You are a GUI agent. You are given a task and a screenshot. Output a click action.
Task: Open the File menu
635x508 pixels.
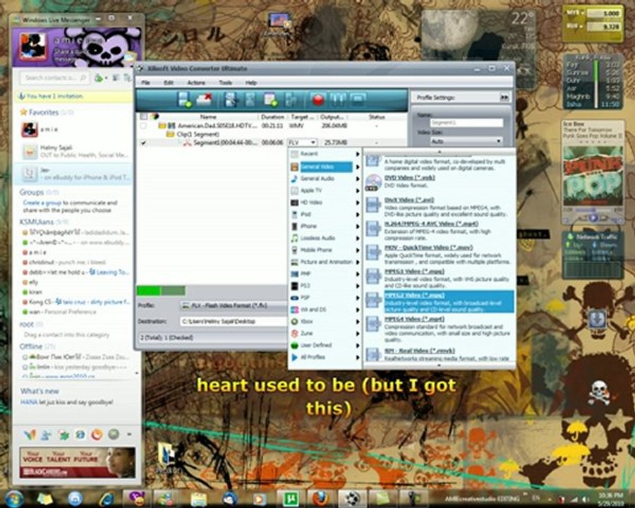coord(145,83)
